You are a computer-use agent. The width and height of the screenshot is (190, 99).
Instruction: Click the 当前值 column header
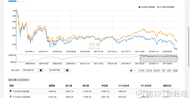[52, 86]
